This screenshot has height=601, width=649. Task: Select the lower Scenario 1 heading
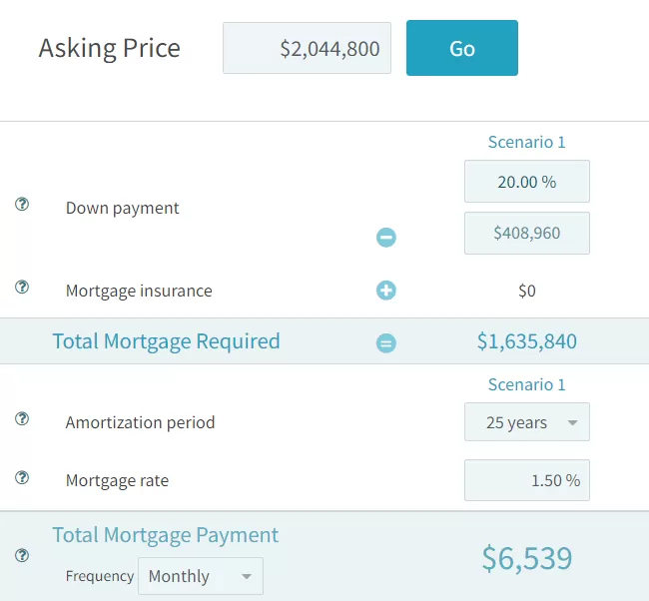[x=526, y=384]
